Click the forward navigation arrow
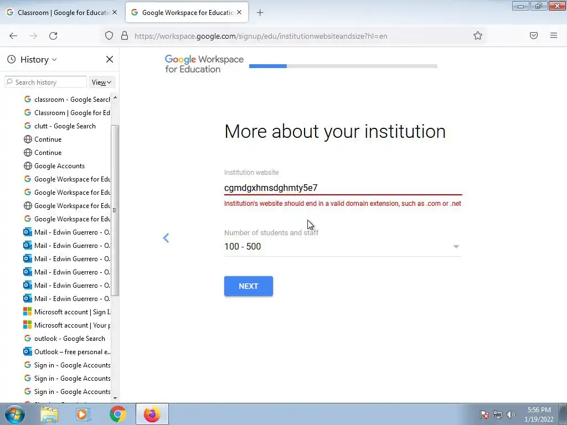 coord(33,36)
